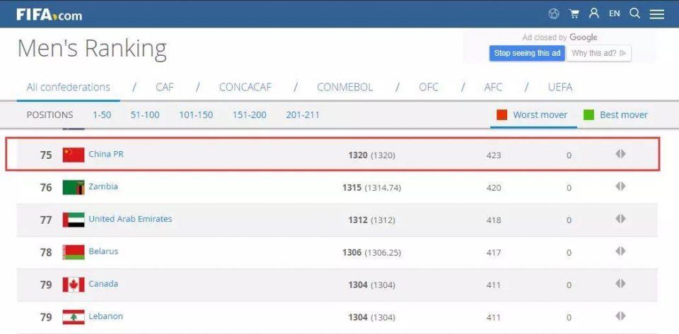Screen dimensions: 679x334
Task: Select the Best mover filter
Action: (x=624, y=115)
